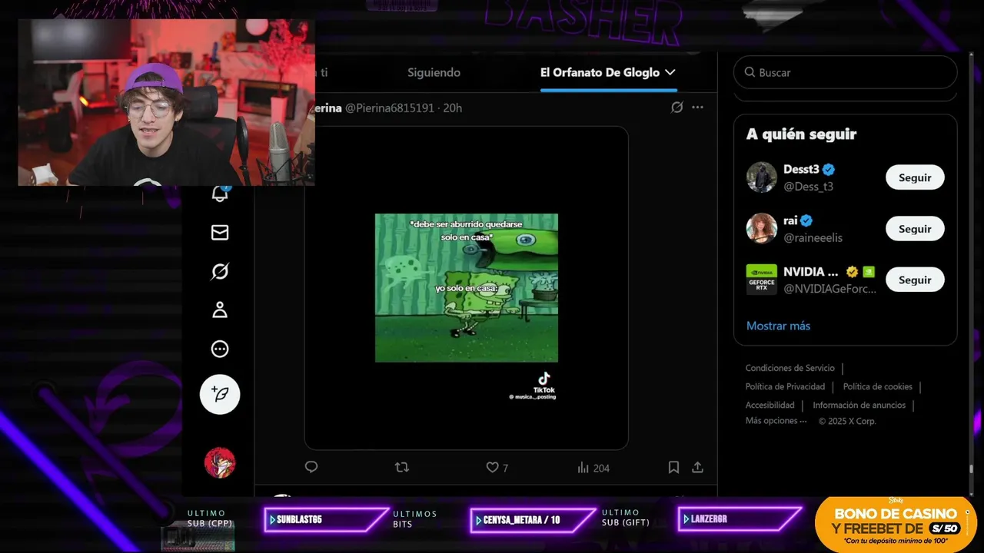984x553 pixels.
Task: Open Información de anuncios link
Action: (859, 405)
